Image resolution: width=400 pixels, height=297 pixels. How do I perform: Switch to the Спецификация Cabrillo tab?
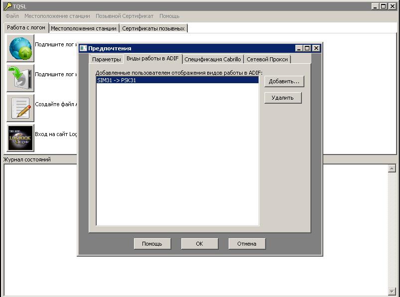tap(212, 59)
